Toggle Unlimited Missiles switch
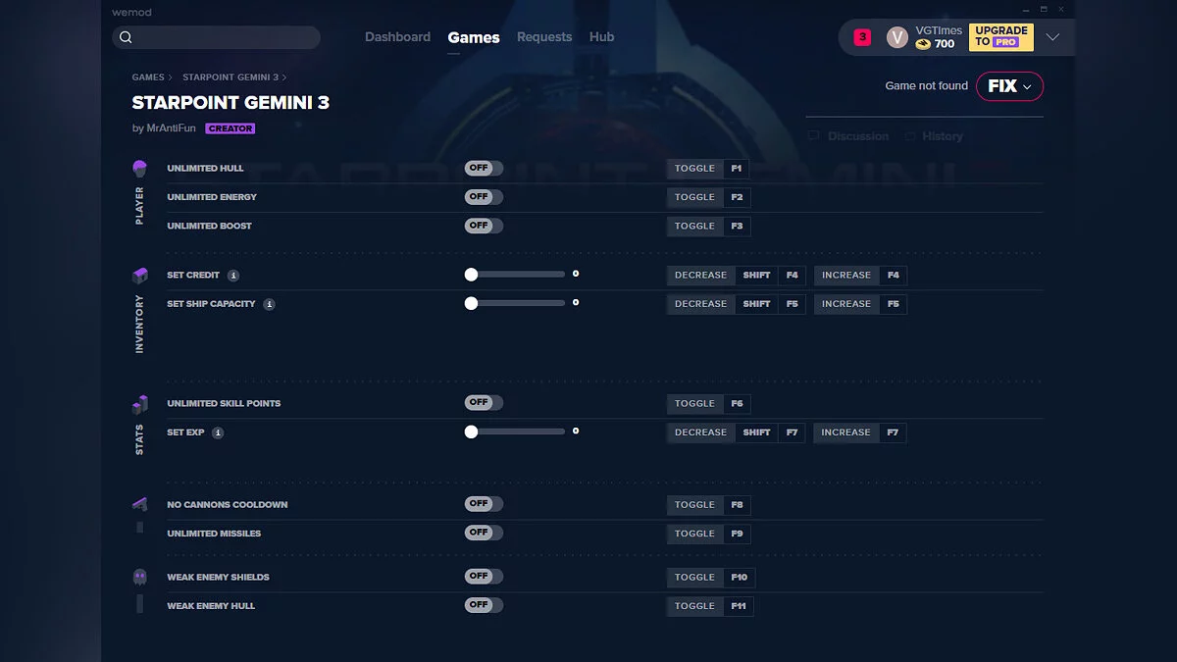The image size is (1177, 662). click(x=484, y=533)
